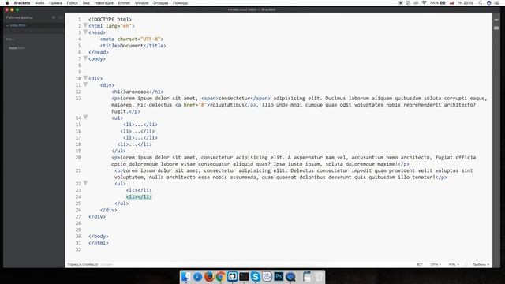
Task: Open the Apple menu
Action: coord(7,3)
